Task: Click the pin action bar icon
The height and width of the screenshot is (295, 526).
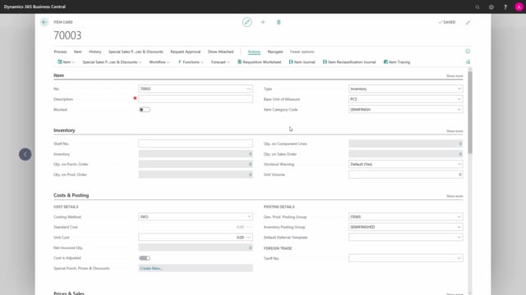Action: [468, 62]
